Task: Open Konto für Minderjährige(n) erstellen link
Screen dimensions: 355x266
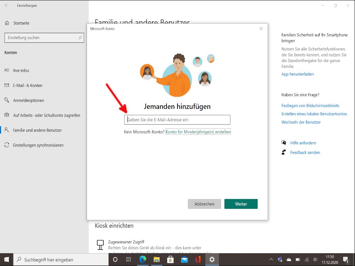Action: click(x=198, y=132)
